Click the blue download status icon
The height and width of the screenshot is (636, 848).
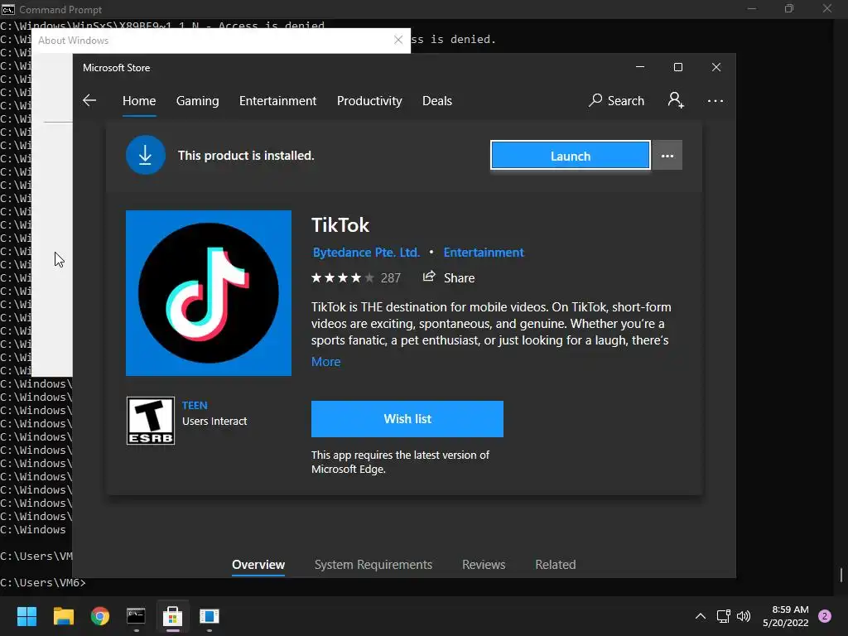click(146, 155)
